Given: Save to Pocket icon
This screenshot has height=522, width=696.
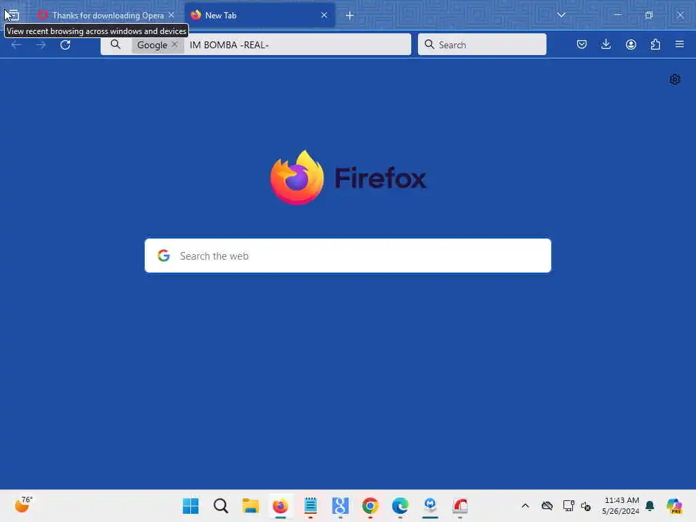Looking at the screenshot, I should (582, 44).
